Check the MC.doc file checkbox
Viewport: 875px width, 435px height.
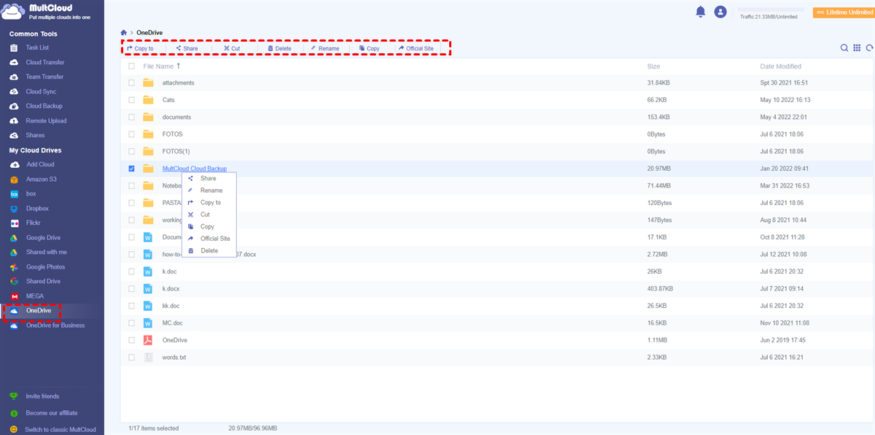point(131,323)
